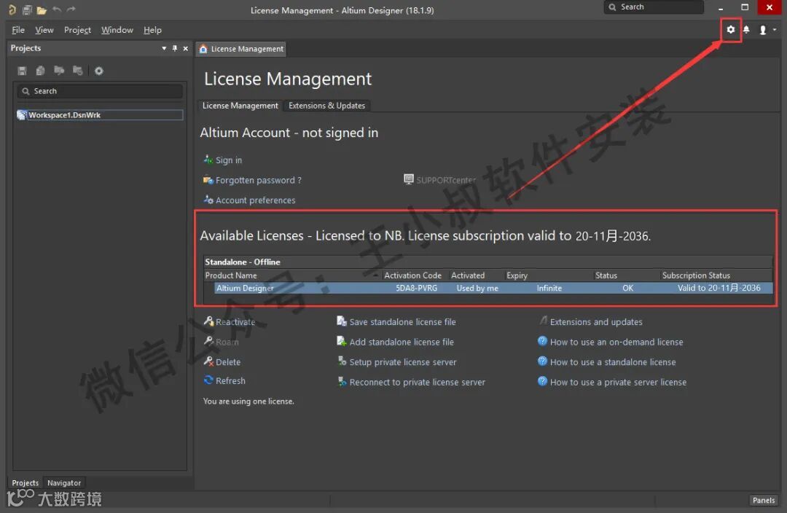Image resolution: width=787 pixels, height=513 pixels.
Task: Open the SUPPORTcenter link
Action: (439, 180)
